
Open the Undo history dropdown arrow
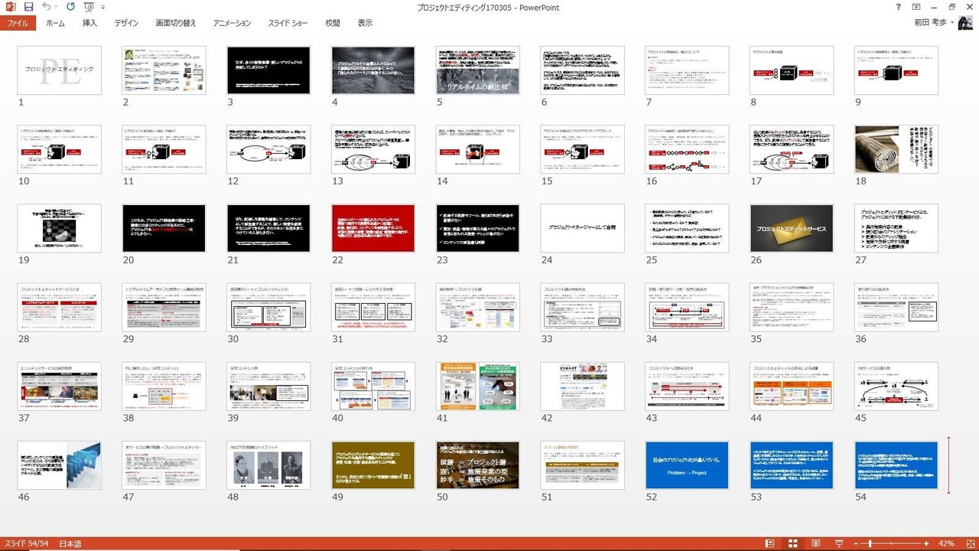click(57, 7)
